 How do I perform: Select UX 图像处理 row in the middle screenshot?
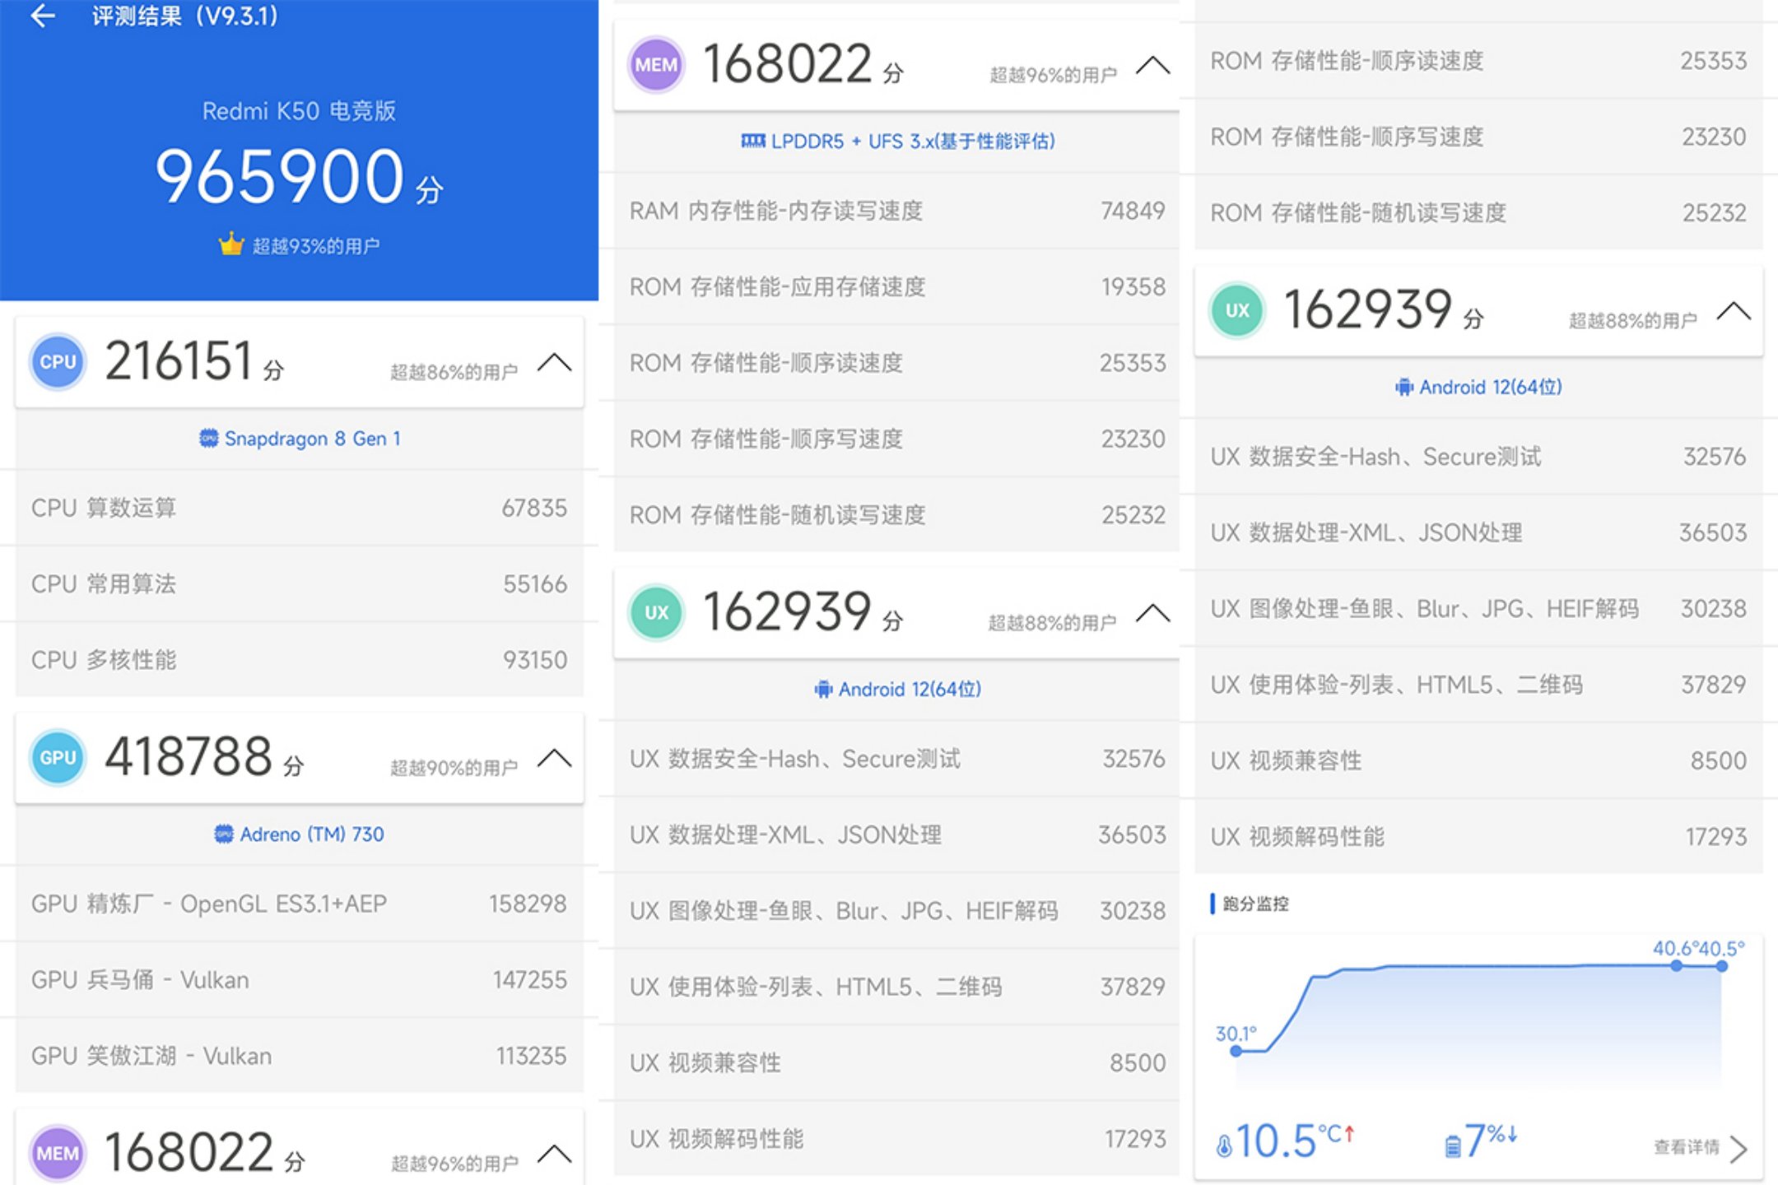click(x=897, y=910)
